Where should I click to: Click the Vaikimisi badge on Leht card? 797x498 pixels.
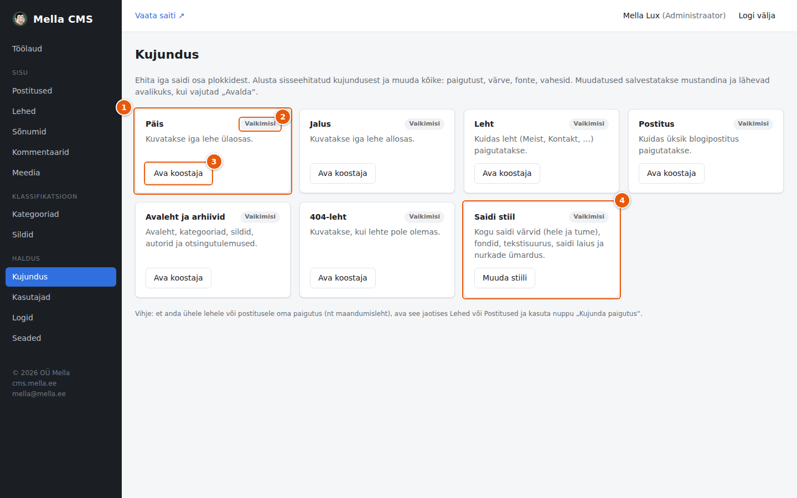pyautogui.click(x=589, y=124)
